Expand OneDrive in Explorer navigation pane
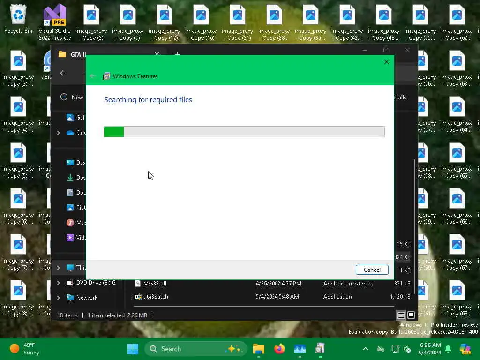The height and width of the screenshot is (360, 480). [59, 133]
